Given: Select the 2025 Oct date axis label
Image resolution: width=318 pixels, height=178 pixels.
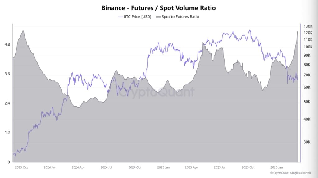Looking at the screenshot, I should pyautogui.click(x=248, y=167).
